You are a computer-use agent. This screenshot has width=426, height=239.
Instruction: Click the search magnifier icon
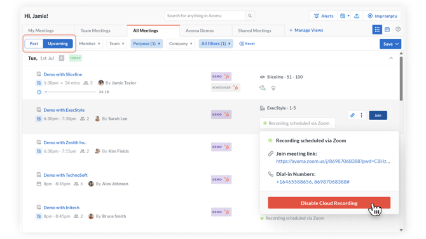coord(250,16)
